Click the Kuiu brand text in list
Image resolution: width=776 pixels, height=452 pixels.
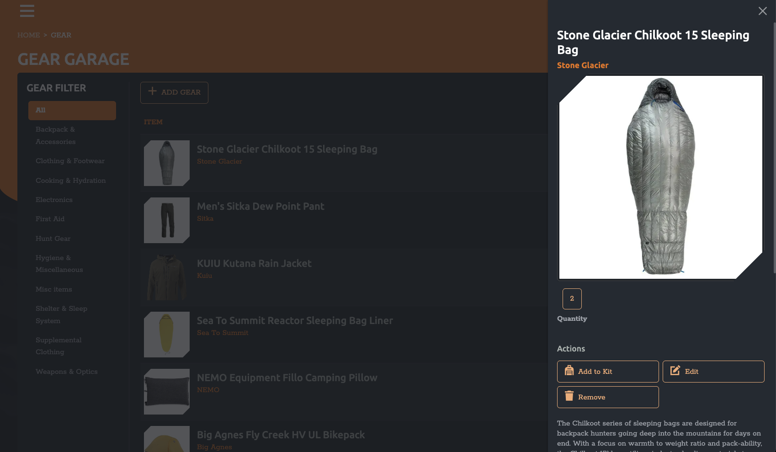pyautogui.click(x=204, y=276)
